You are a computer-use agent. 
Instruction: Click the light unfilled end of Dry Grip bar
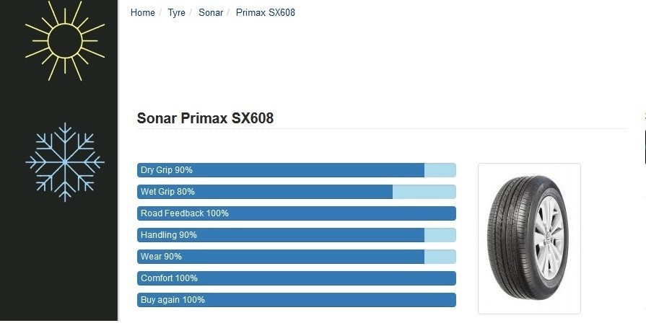[440, 170]
